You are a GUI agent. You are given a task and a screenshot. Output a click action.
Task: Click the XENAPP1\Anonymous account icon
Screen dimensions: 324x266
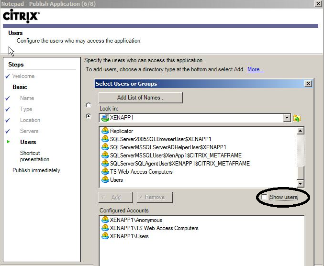click(105, 220)
